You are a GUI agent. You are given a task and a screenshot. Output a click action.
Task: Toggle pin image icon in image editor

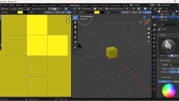pyautogui.click(x=61, y=9)
